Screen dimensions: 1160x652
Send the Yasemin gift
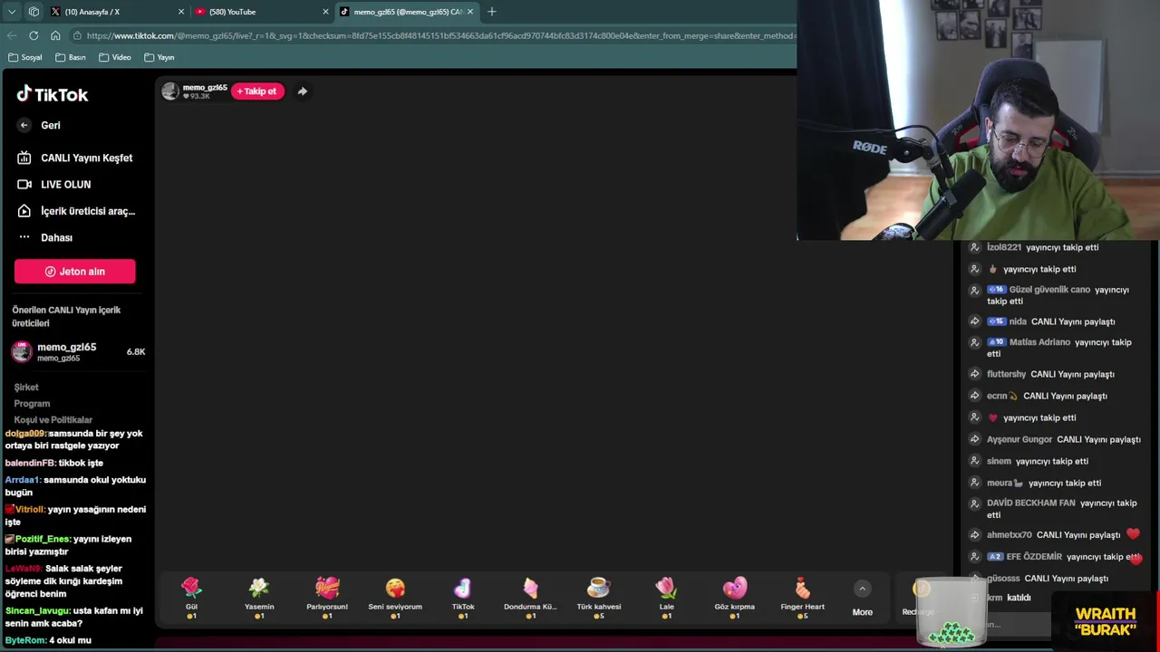click(x=259, y=598)
